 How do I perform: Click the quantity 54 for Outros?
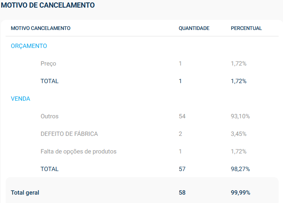[182, 116]
